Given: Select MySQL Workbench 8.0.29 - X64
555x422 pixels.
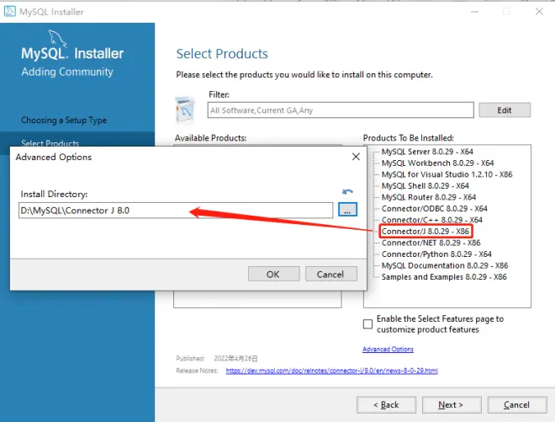Looking at the screenshot, I should click(437, 163).
